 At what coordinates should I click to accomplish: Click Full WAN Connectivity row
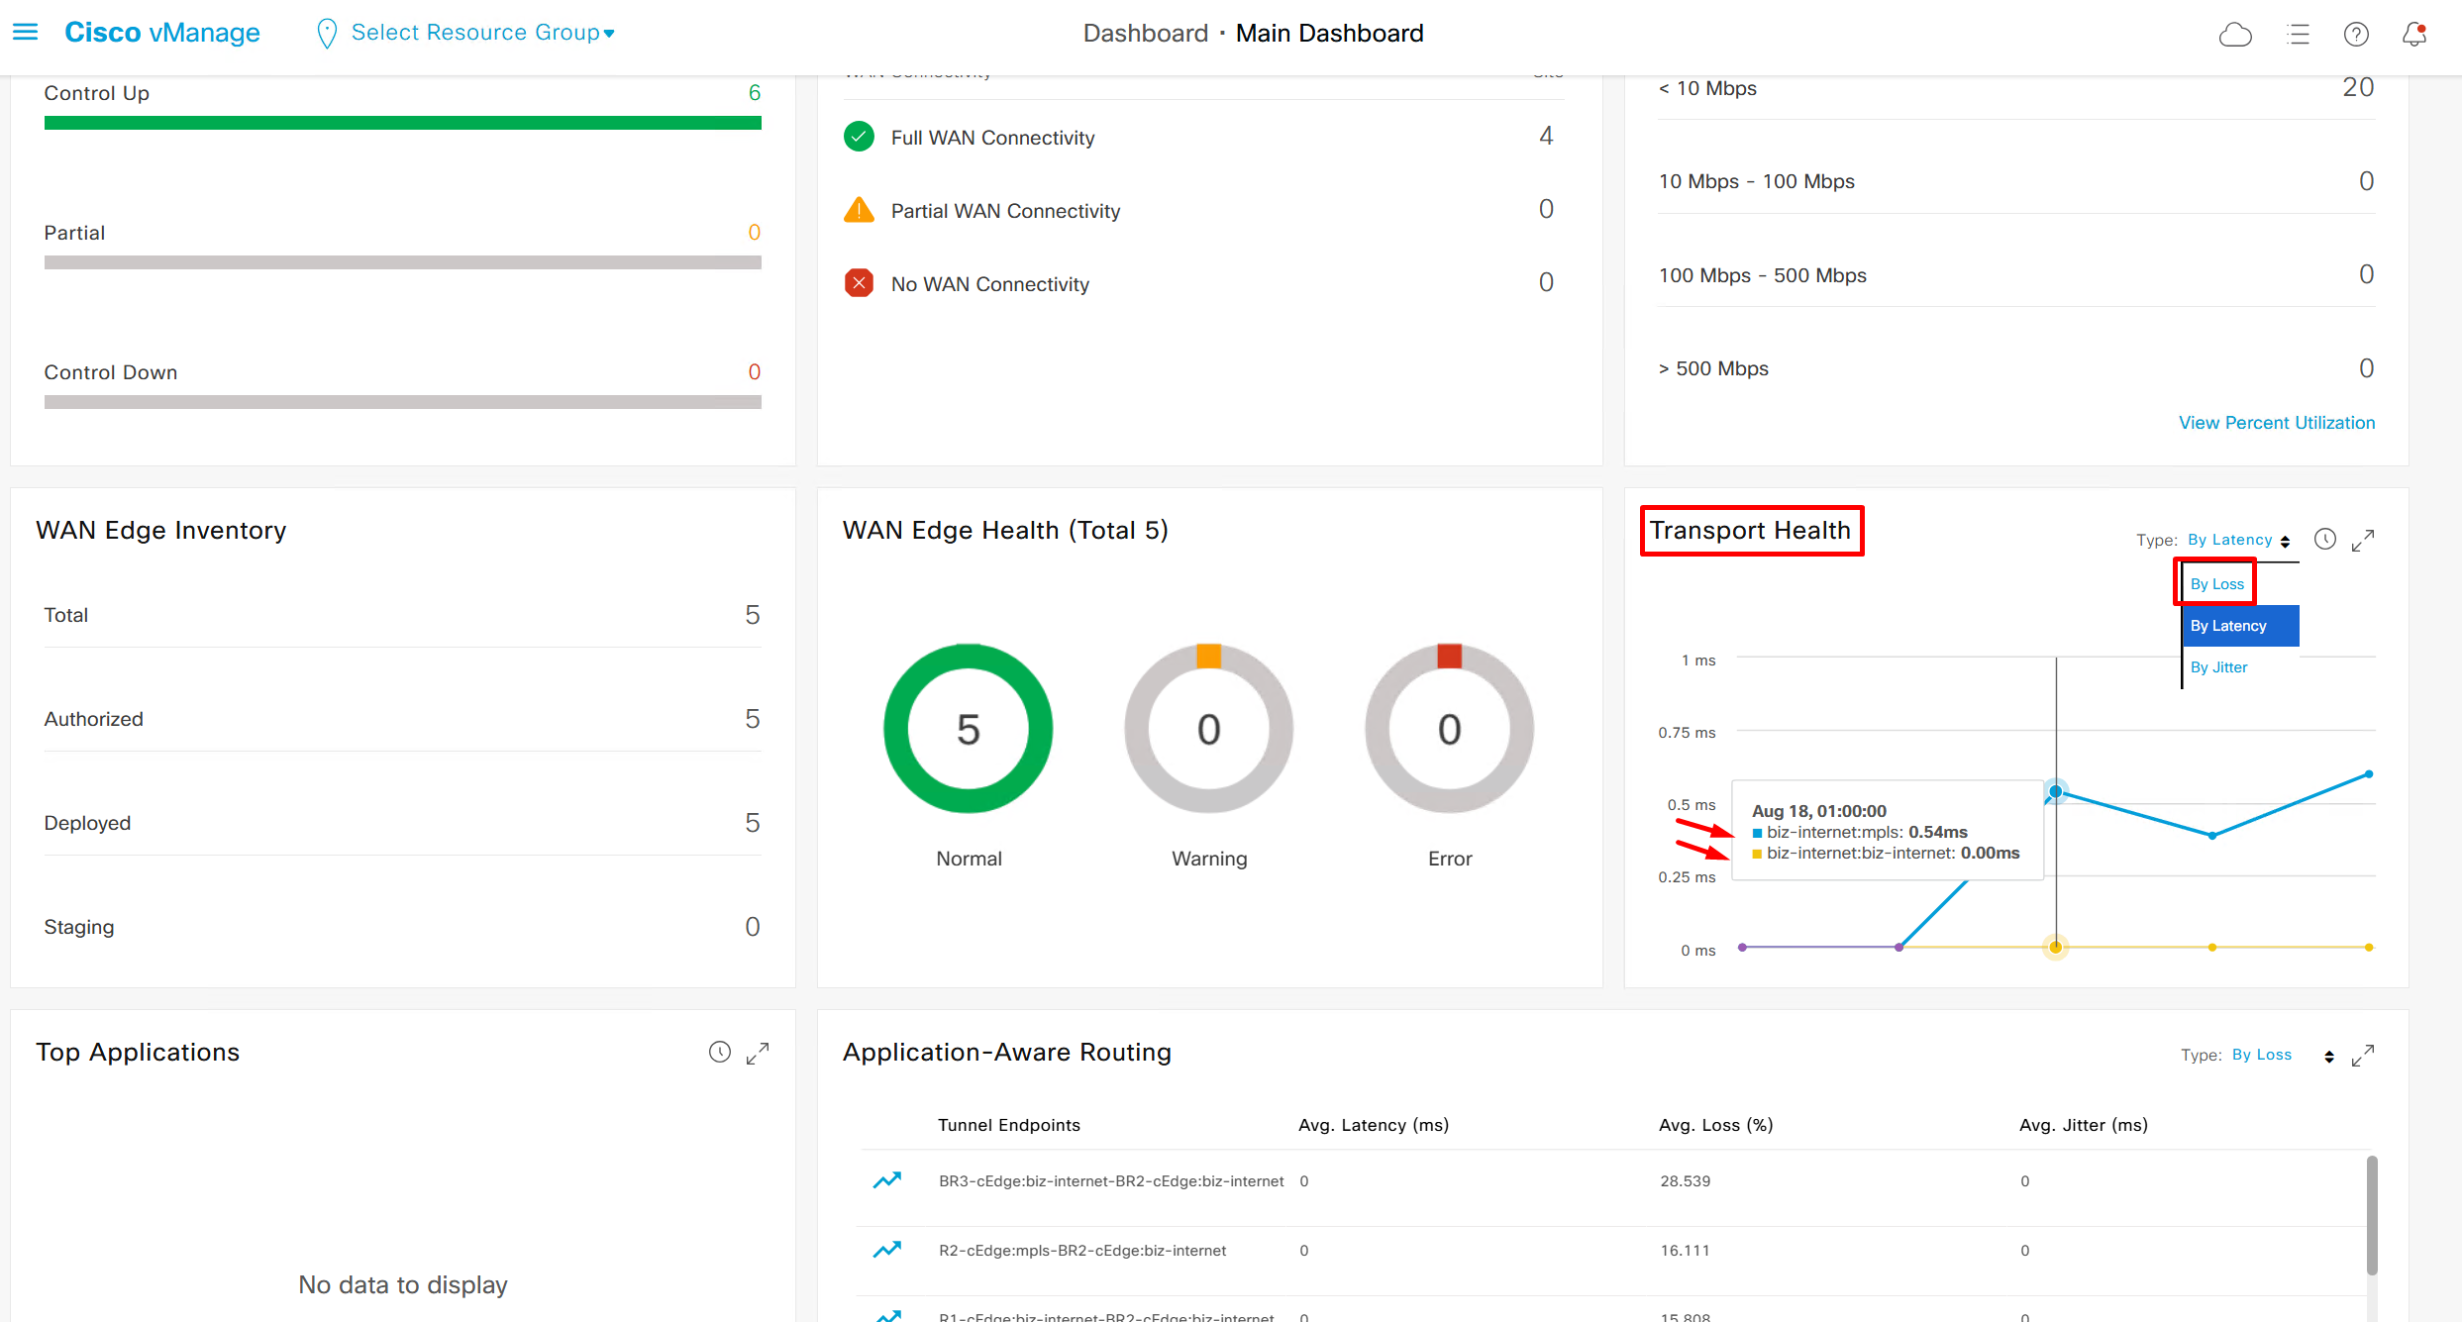(x=992, y=138)
